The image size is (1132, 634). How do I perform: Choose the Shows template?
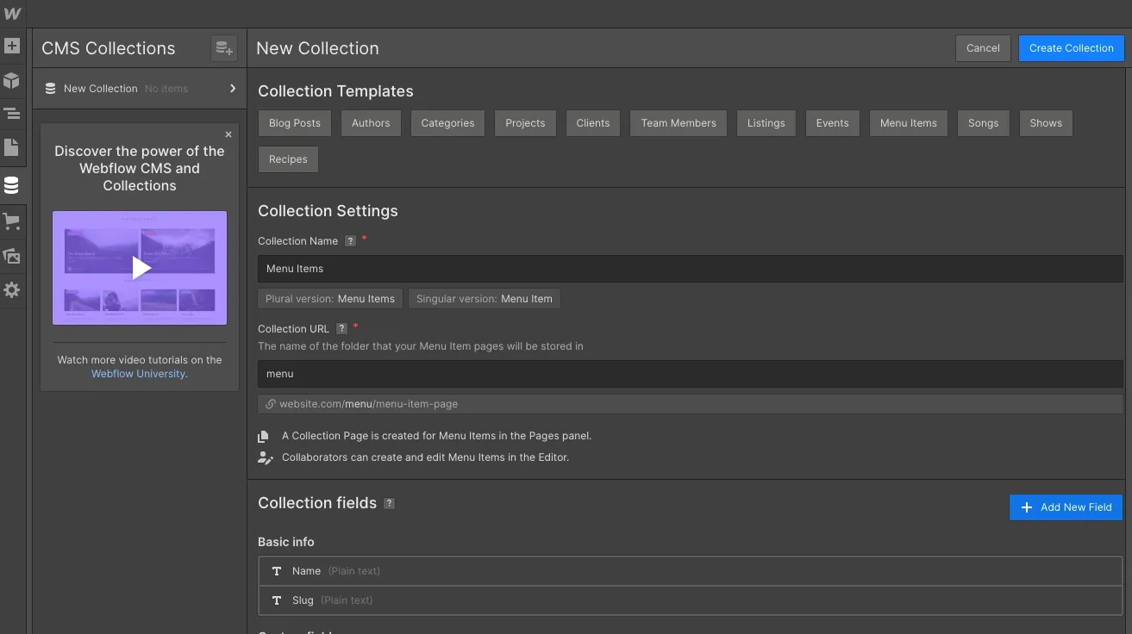click(1046, 123)
